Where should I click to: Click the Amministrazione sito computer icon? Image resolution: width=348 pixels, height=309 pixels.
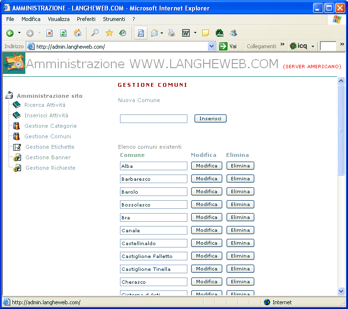pos(10,95)
